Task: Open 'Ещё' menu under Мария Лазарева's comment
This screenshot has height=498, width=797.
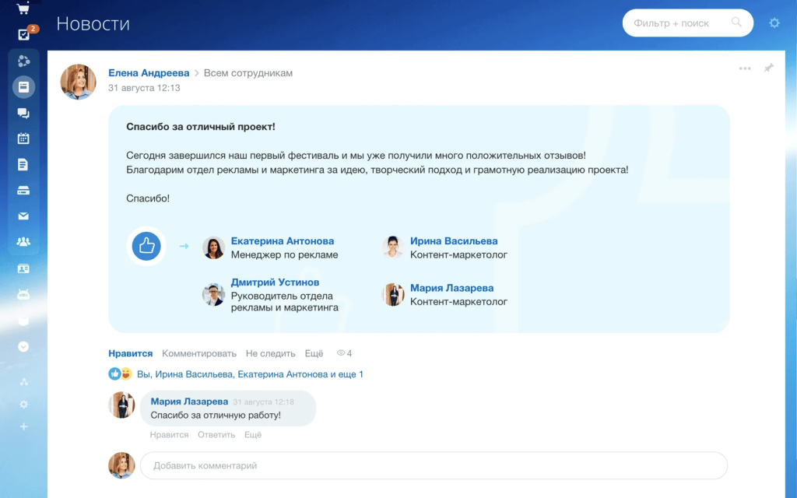Action: (x=255, y=435)
